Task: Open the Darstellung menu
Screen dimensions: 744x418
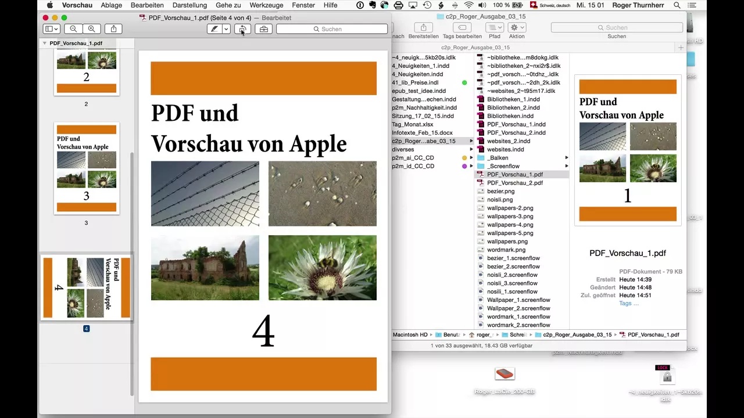Action: click(189, 5)
